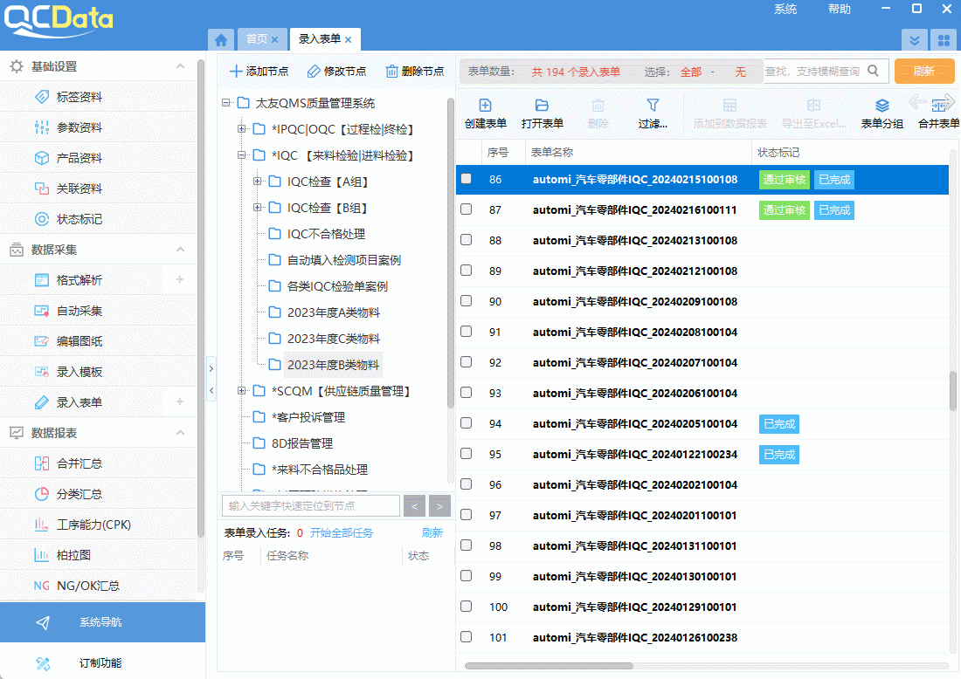Check the checkbox for form row 87
The image size is (961, 679).
point(466,209)
